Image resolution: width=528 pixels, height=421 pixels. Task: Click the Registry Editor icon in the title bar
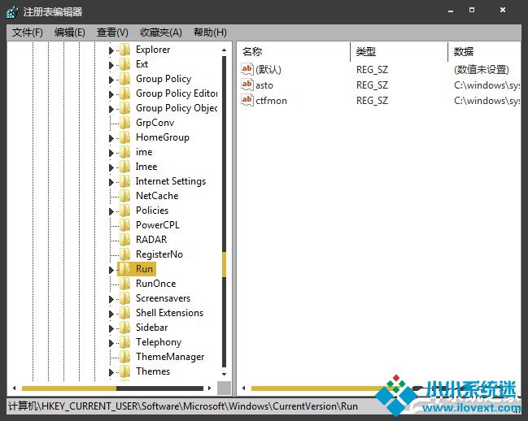click(x=12, y=12)
